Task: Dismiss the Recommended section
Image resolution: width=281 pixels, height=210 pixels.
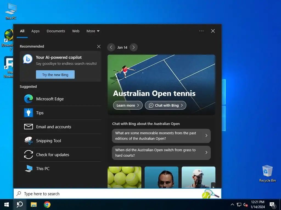Action: 99,46
